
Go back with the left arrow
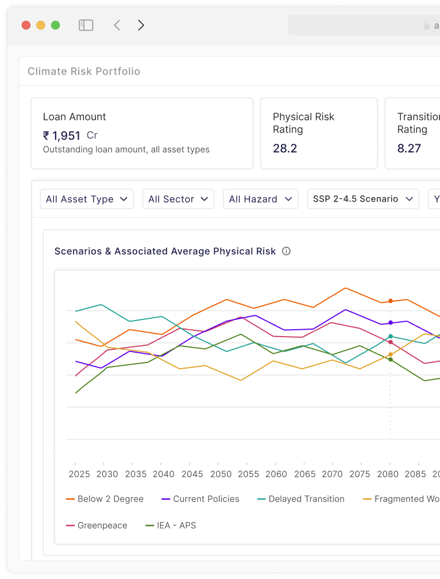(117, 25)
